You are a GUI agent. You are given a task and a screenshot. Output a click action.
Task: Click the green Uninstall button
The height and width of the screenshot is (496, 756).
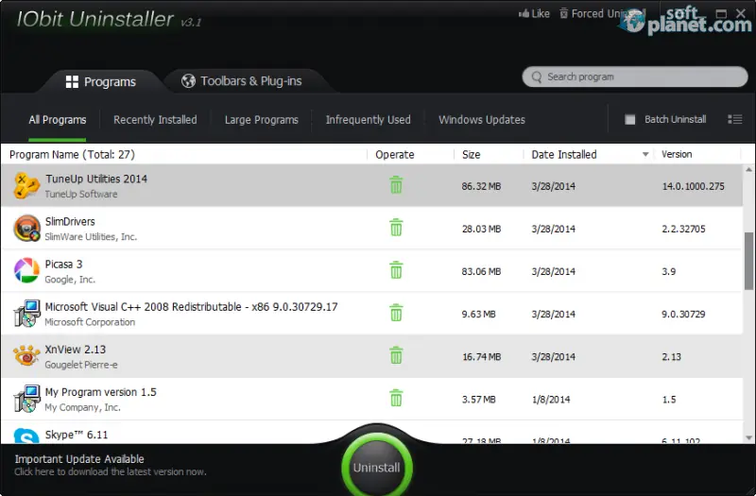(x=376, y=467)
